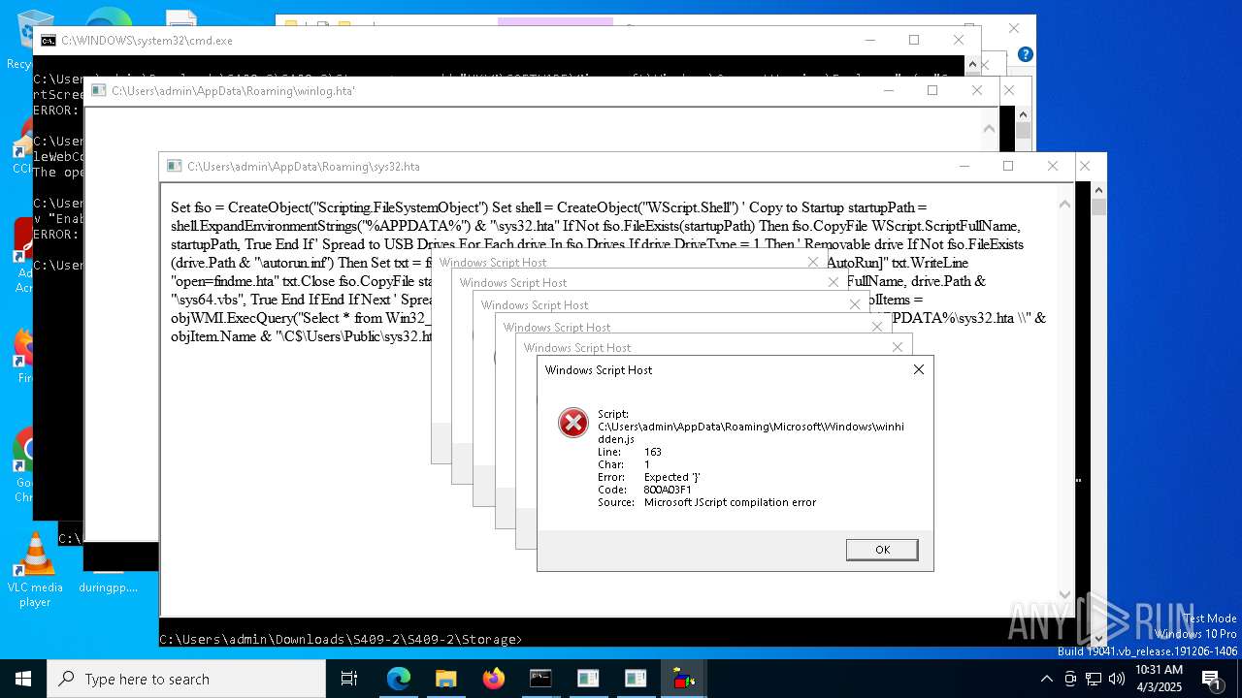This screenshot has height=698, width=1242.
Task: Open Task View from the taskbar
Action: pos(349,679)
